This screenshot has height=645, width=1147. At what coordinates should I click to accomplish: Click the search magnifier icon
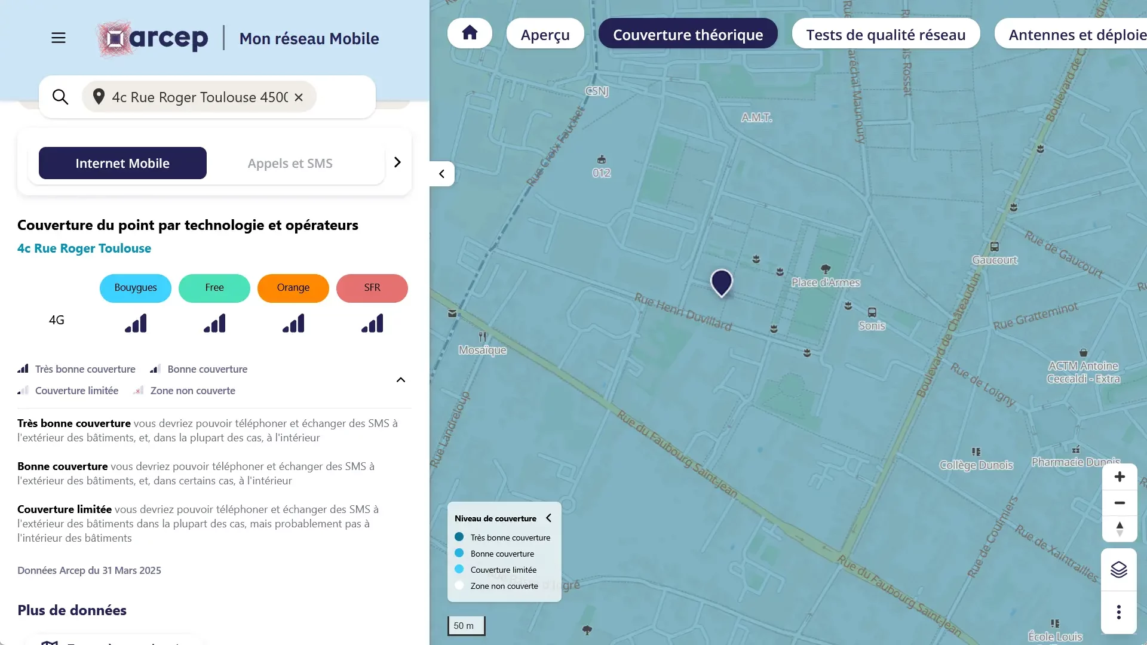coord(60,97)
